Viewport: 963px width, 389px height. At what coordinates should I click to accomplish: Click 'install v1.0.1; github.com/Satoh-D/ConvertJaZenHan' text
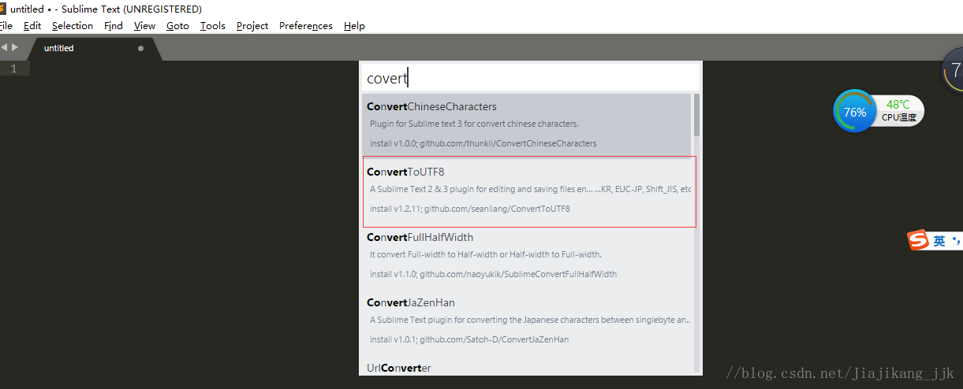coord(469,339)
